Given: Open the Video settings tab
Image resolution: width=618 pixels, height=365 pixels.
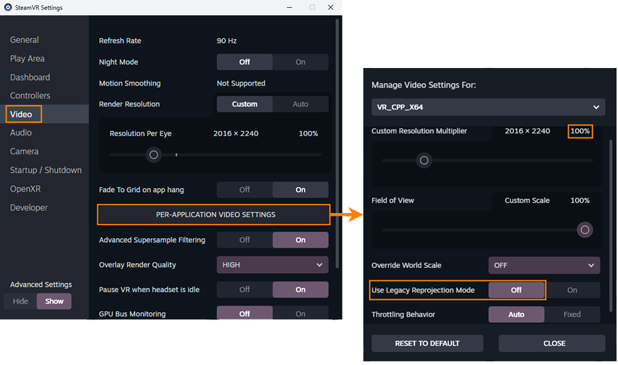Looking at the screenshot, I should 22,114.
